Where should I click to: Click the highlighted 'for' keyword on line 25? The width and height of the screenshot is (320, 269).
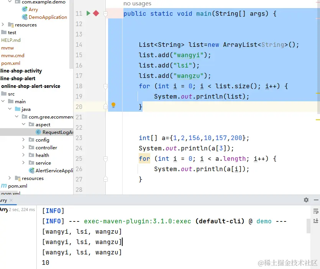pos(144,158)
